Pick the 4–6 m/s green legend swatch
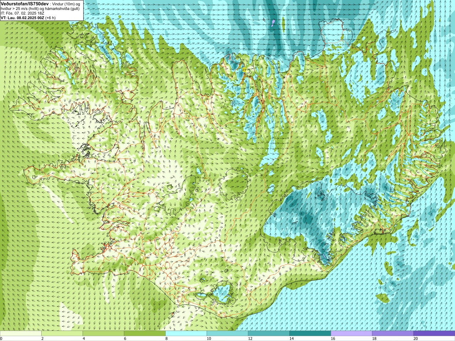This screenshot has height=341, width=455. (103, 334)
